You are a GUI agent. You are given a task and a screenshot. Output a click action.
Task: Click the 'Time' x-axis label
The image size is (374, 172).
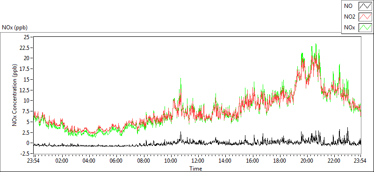196,169
